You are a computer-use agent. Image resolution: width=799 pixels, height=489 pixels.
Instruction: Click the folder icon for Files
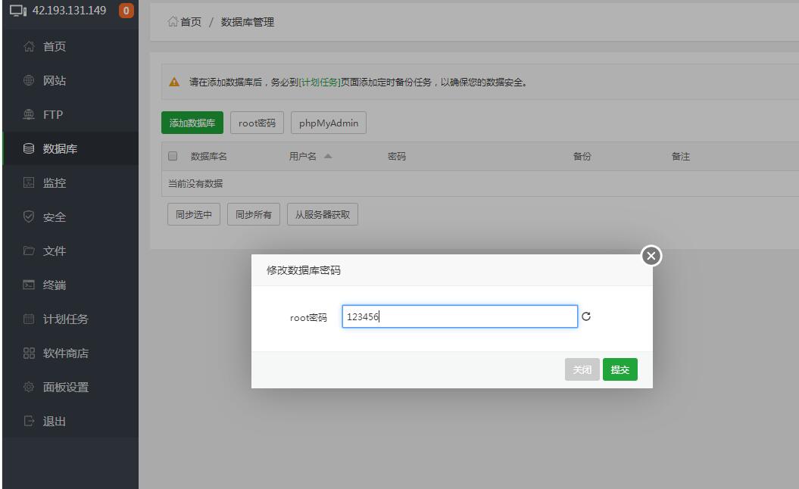point(30,251)
